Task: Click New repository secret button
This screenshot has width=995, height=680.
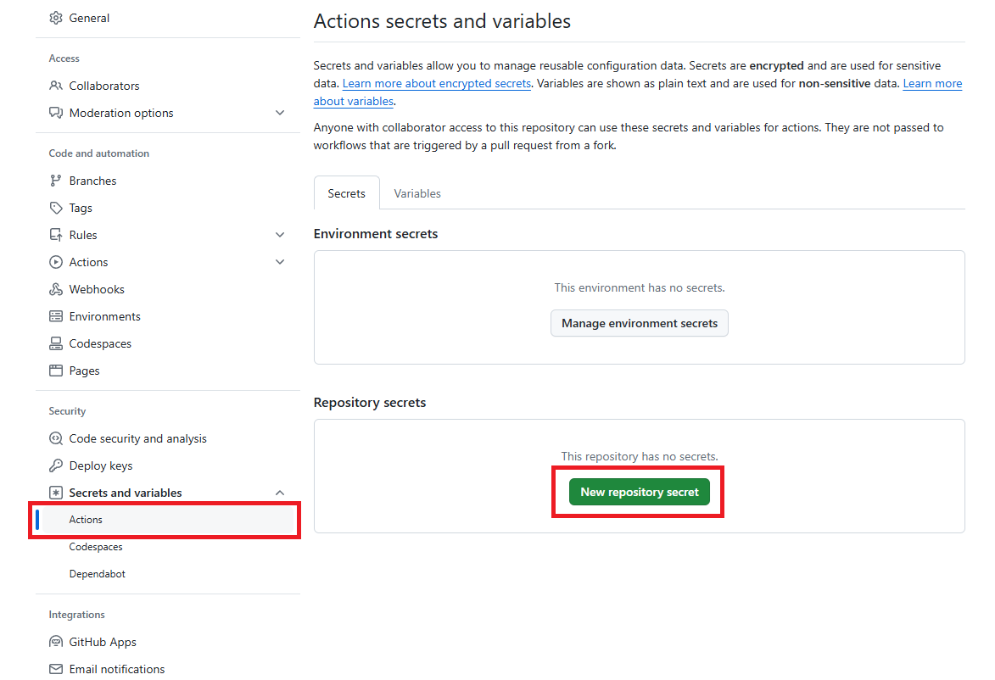Action: 639,492
